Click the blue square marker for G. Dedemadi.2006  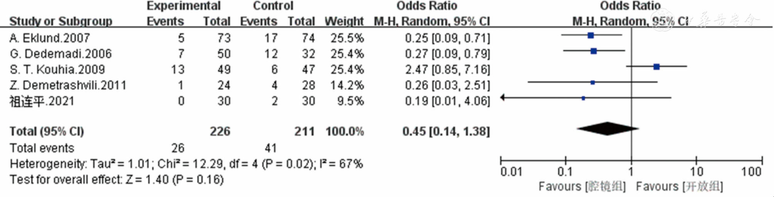[x=594, y=51]
